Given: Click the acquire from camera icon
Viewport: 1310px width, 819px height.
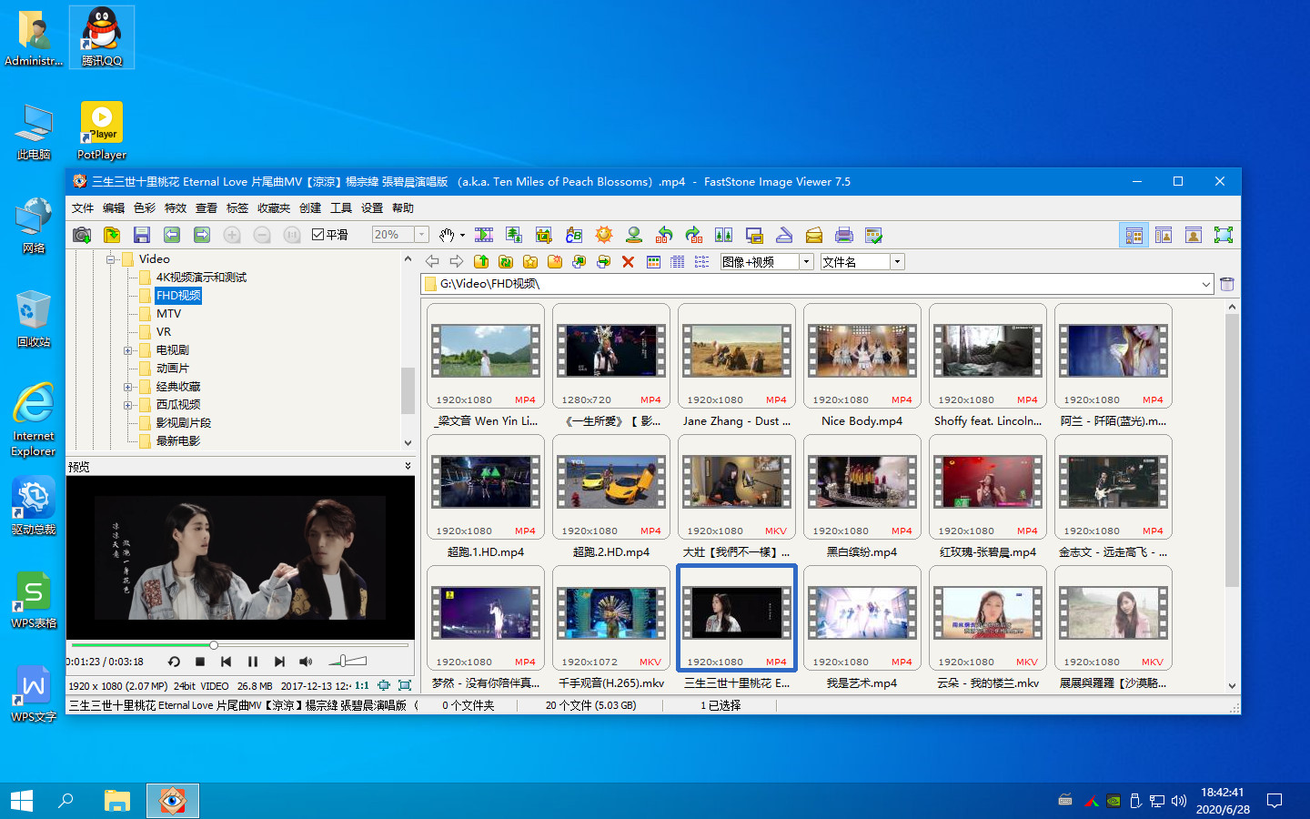Looking at the screenshot, I should coord(82,235).
